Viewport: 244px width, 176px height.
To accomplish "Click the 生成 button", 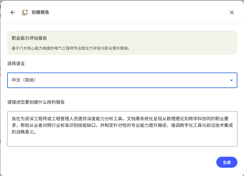I will coord(227,162).
